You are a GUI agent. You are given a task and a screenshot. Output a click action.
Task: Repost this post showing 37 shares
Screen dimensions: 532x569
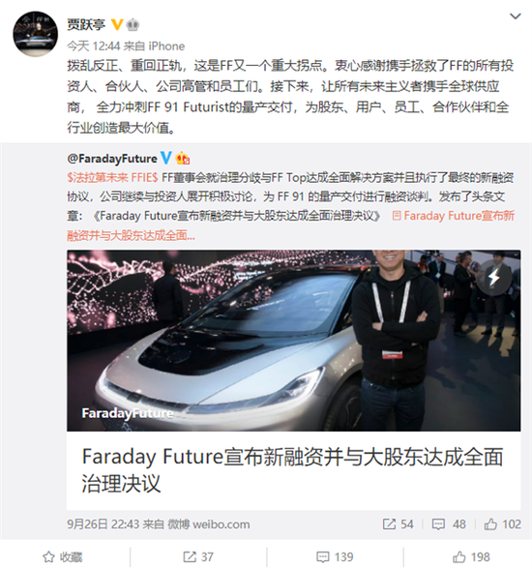[198, 556]
